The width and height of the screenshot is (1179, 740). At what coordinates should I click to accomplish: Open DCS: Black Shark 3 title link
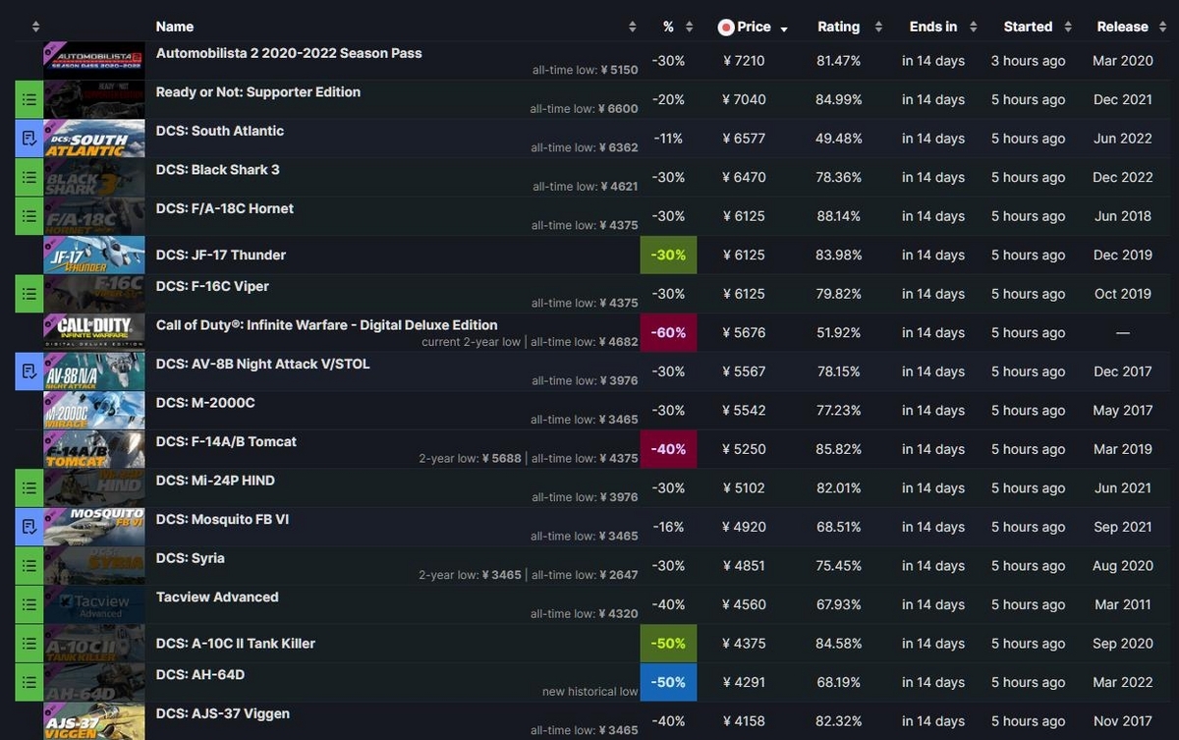click(x=218, y=170)
